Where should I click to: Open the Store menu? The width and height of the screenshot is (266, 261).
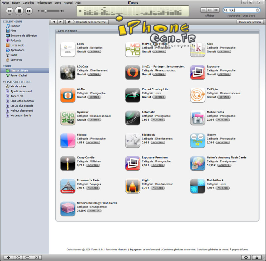pos(58,3)
